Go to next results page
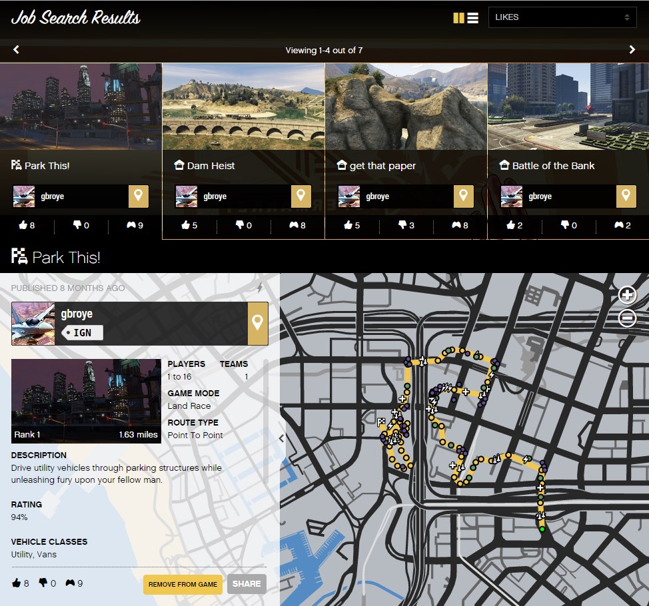The height and width of the screenshot is (606, 649). click(x=632, y=50)
